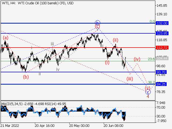Select the 93.70 blue price level label
172x129 pixels.
(161, 72)
